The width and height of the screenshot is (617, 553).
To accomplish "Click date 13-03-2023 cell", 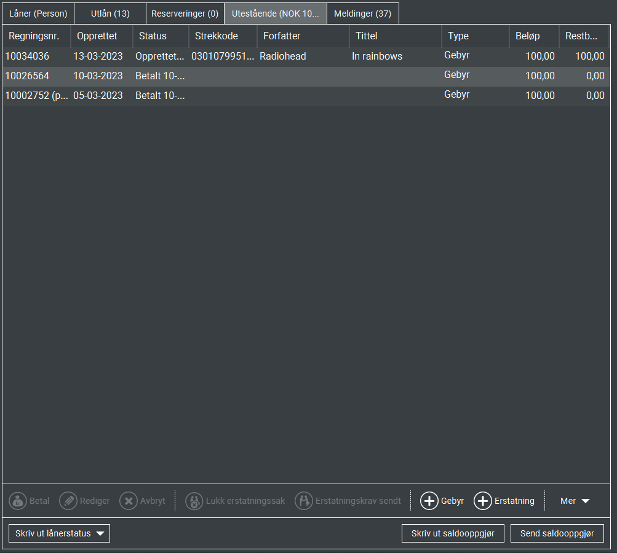I will click(98, 56).
